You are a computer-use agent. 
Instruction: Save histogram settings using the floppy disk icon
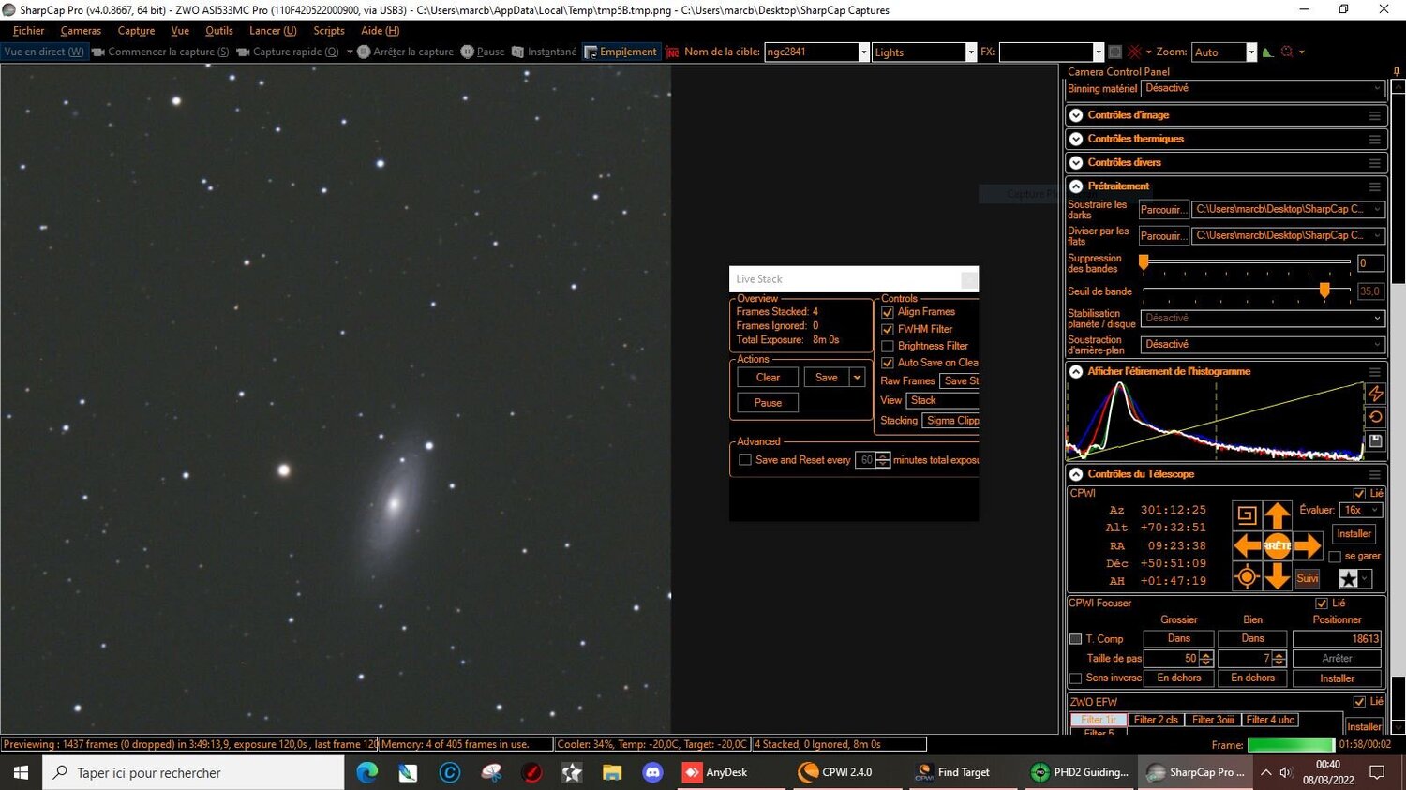(x=1376, y=440)
